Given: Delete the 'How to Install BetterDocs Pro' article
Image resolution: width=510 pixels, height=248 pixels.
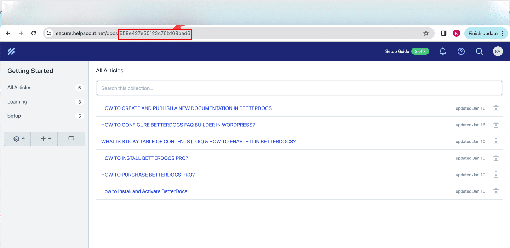Looking at the screenshot, I should point(496,158).
